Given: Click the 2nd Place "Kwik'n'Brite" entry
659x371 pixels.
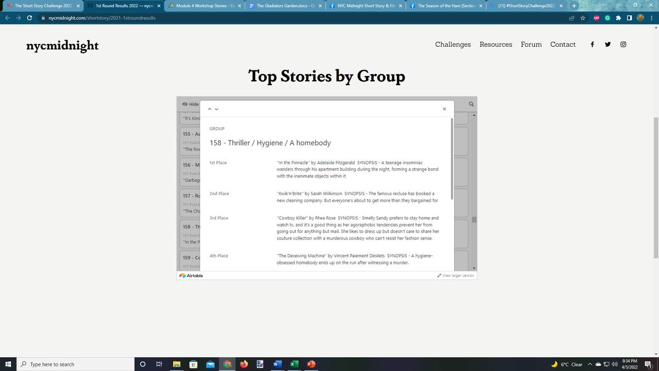Looking at the screenshot, I should click(357, 197).
